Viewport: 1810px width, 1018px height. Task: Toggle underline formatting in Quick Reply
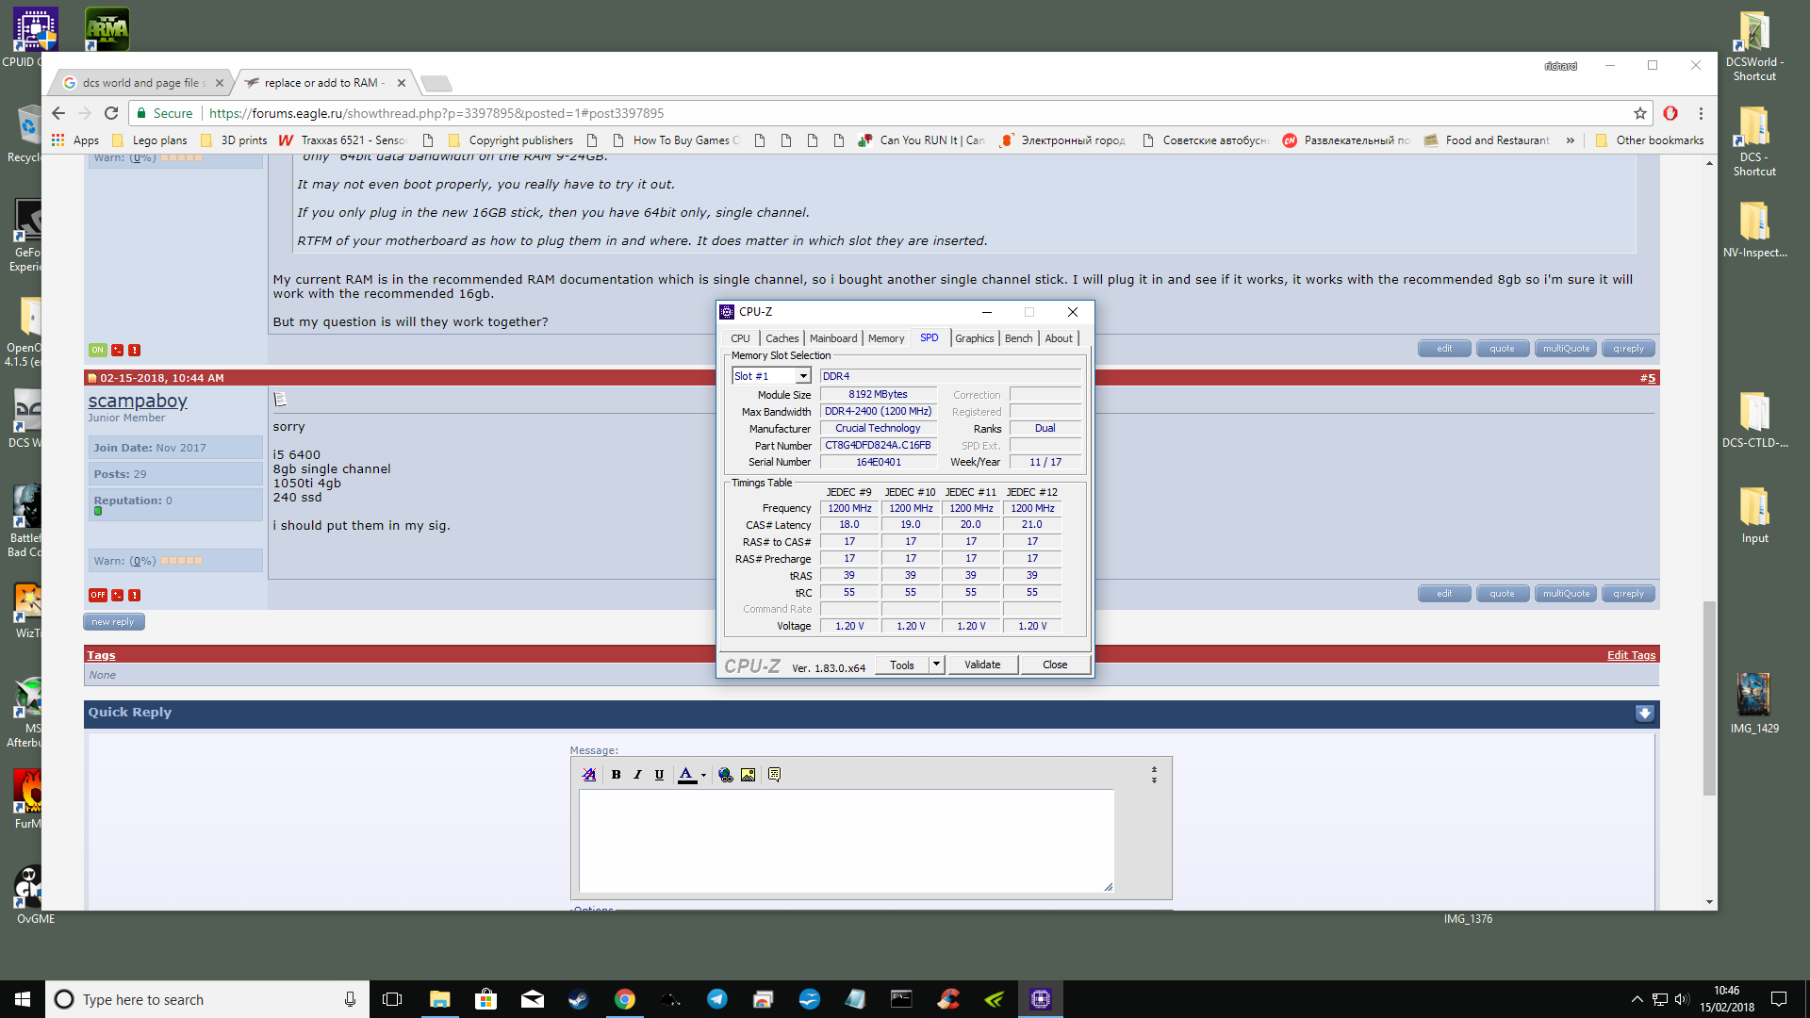point(659,775)
